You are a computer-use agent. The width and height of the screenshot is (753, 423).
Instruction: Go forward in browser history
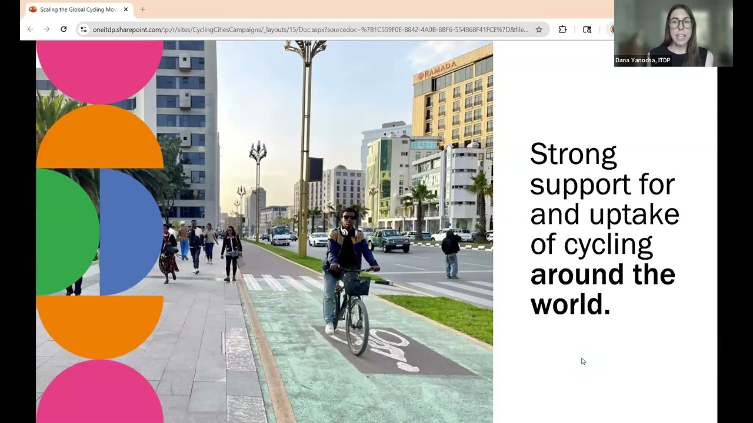[x=47, y=29]
